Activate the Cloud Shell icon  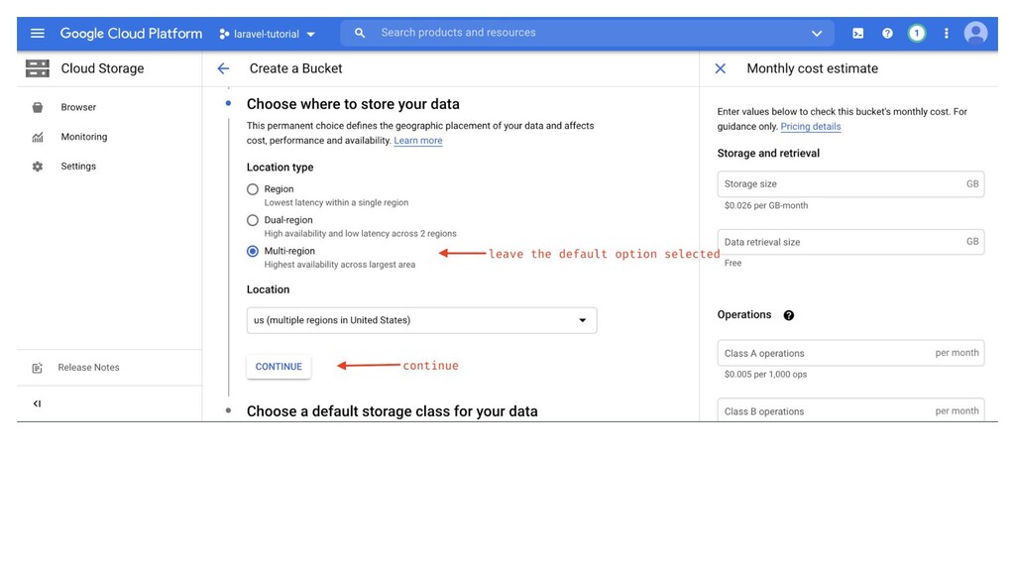[x=857, y=33]
